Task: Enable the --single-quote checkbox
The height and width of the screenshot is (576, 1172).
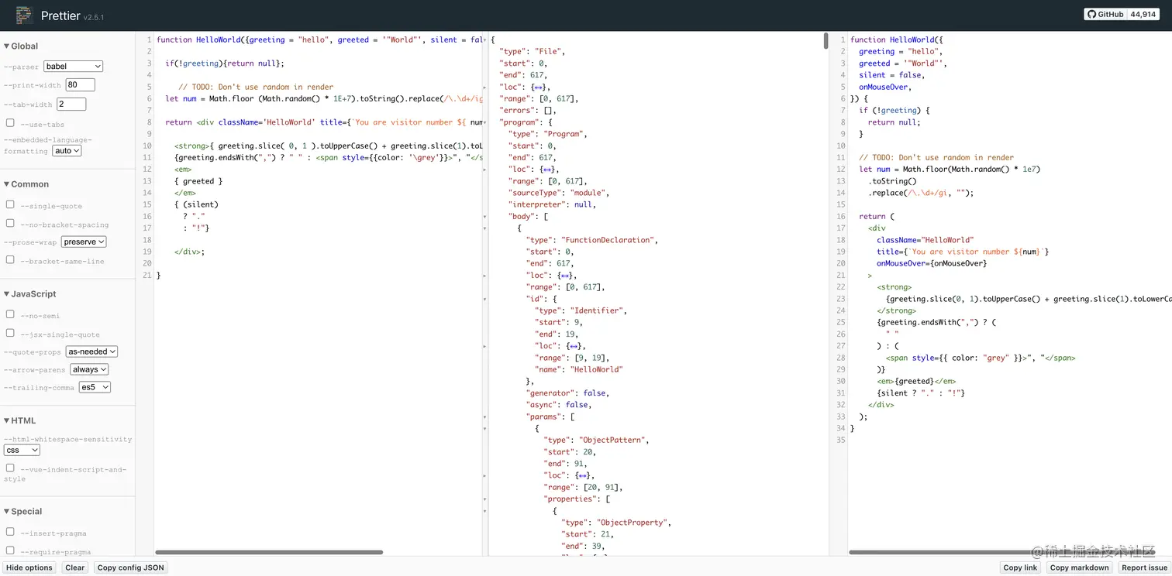Action: click(10, 204)
